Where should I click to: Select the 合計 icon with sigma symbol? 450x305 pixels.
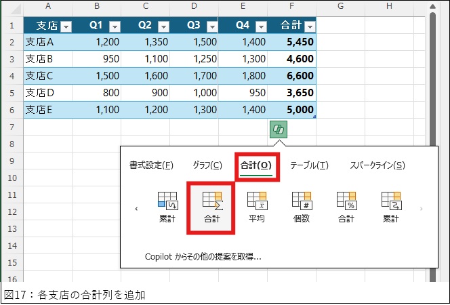point(211,207)
